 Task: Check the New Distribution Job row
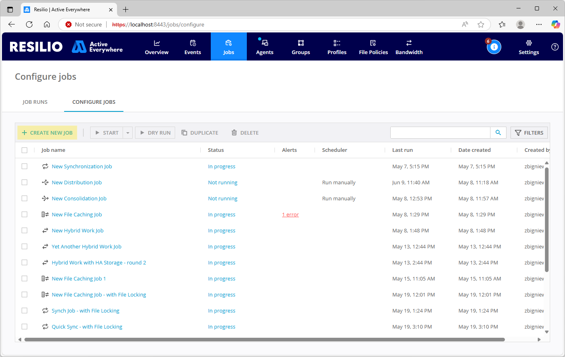point(24,182)
